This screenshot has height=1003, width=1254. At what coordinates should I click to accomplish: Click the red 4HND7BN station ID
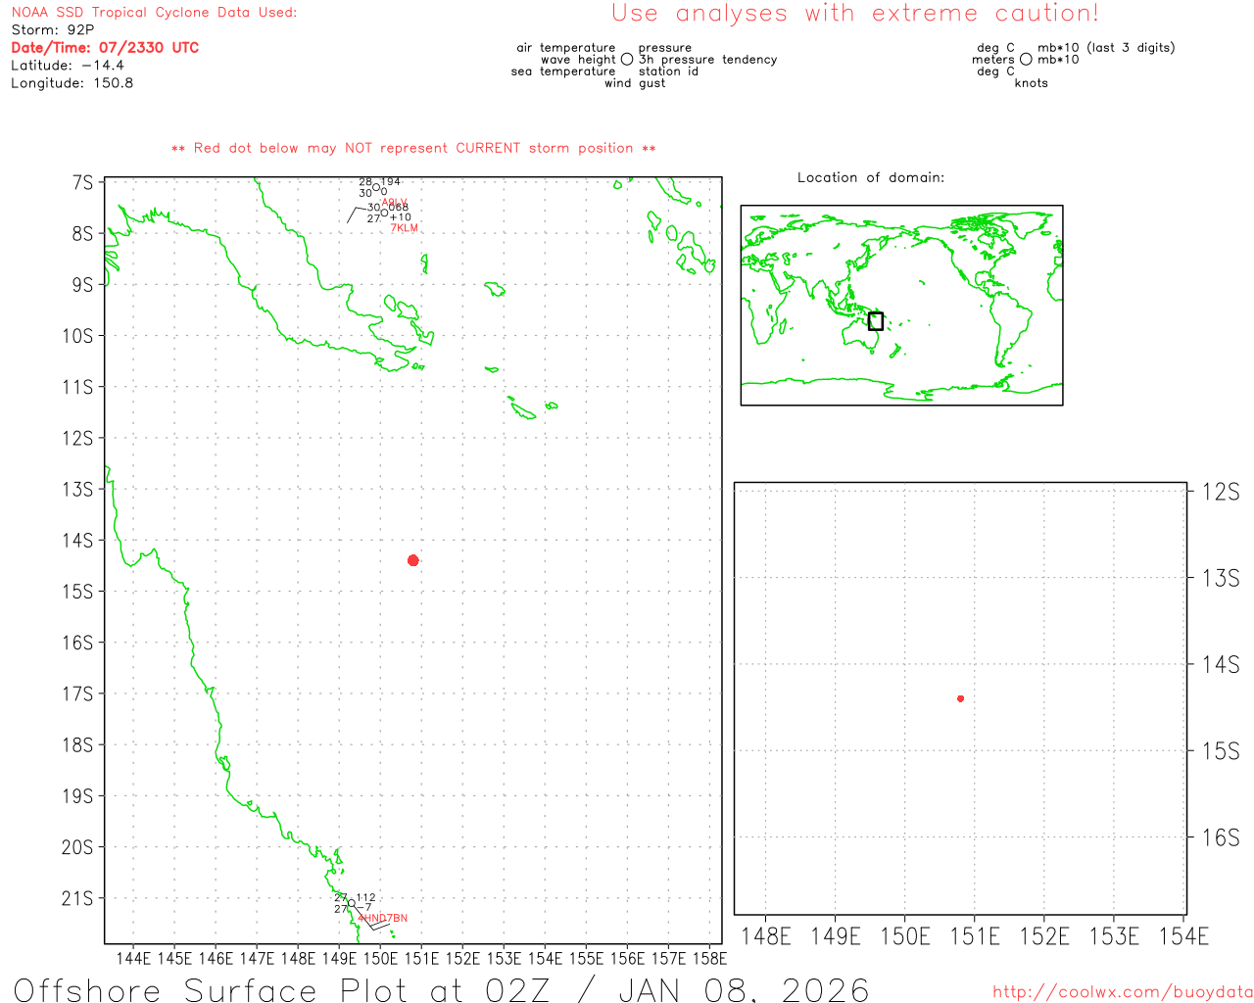[x=383, y=919]
